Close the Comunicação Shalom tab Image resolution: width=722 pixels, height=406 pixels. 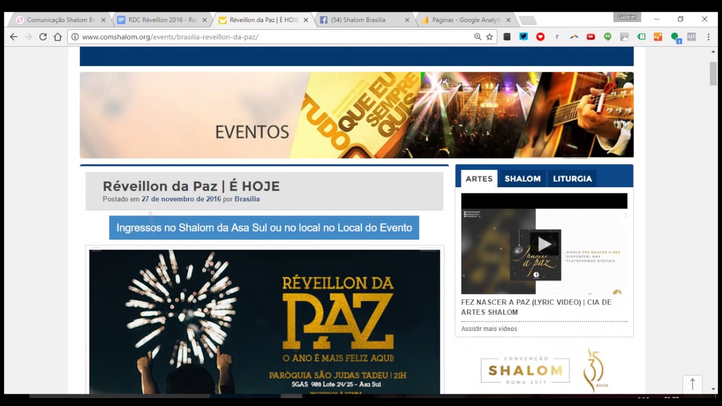pos(103,20)
